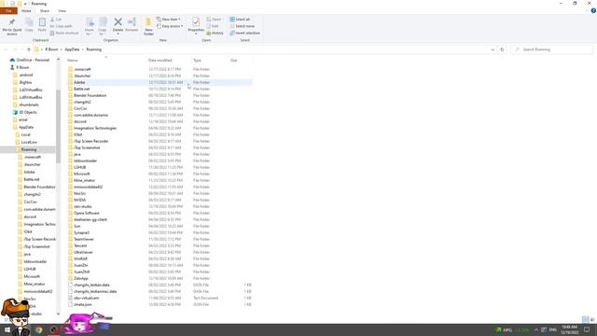The height and width of the screenshot is (336, 597).
Task: Click Select none in ribbon
Action: tap(242, 26)
